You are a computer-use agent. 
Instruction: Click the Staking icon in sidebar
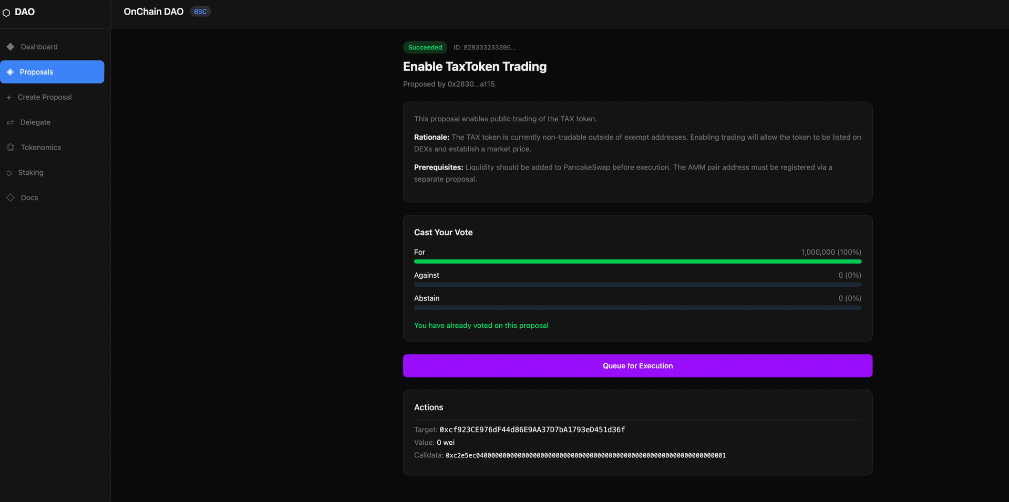point(9,173)
